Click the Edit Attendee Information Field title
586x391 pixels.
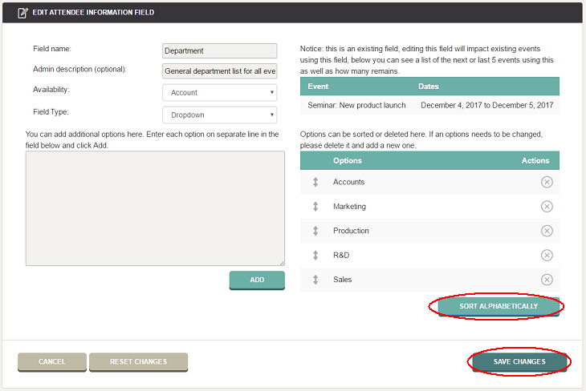[93, 13]
